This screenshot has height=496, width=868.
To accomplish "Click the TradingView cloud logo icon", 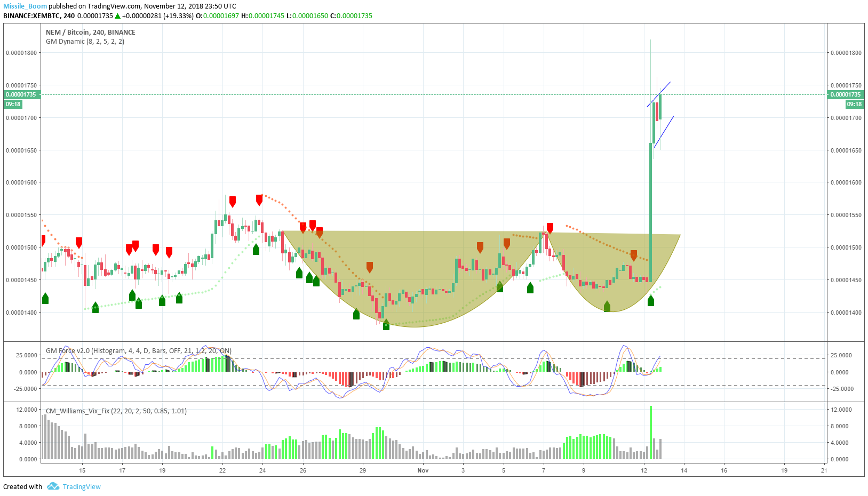I will (53, 486).
